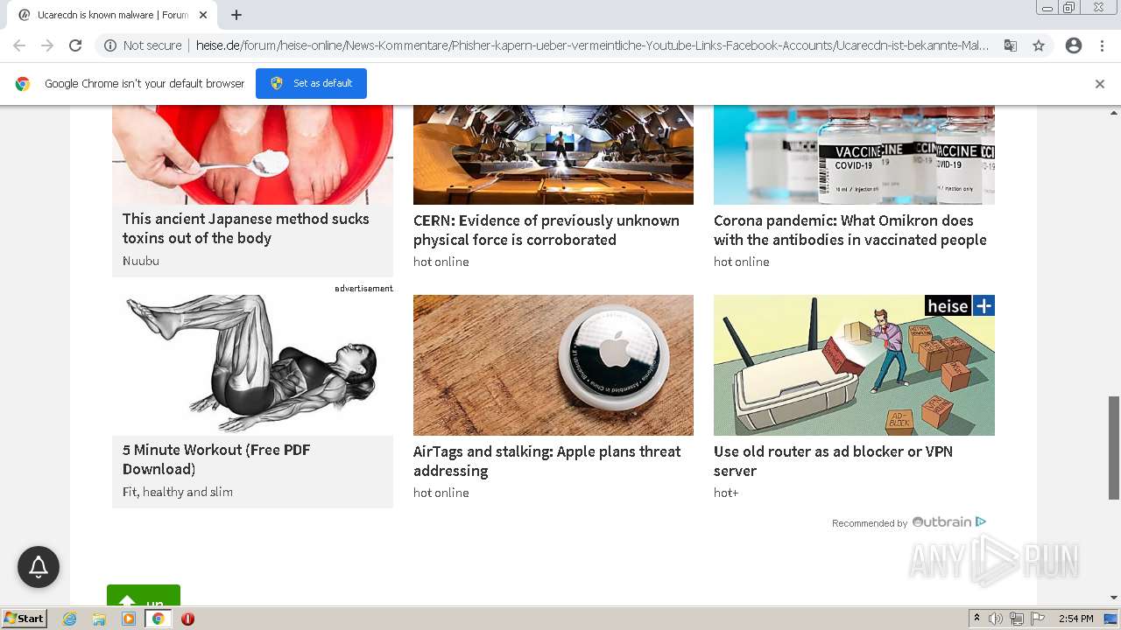This screenshot has height=630, width=1121.
Task: Click the notification bell icon
Action: pos(39,567)
